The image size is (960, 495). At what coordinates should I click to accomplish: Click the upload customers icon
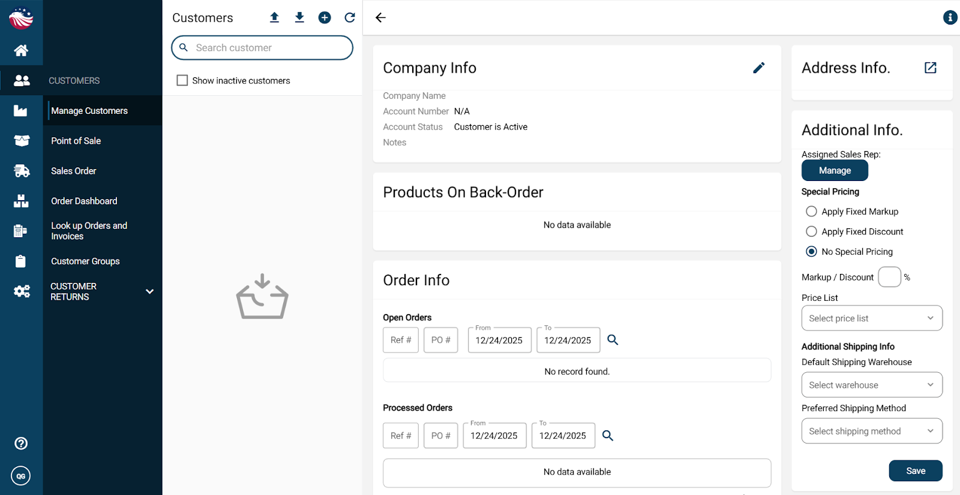[274, 17]
